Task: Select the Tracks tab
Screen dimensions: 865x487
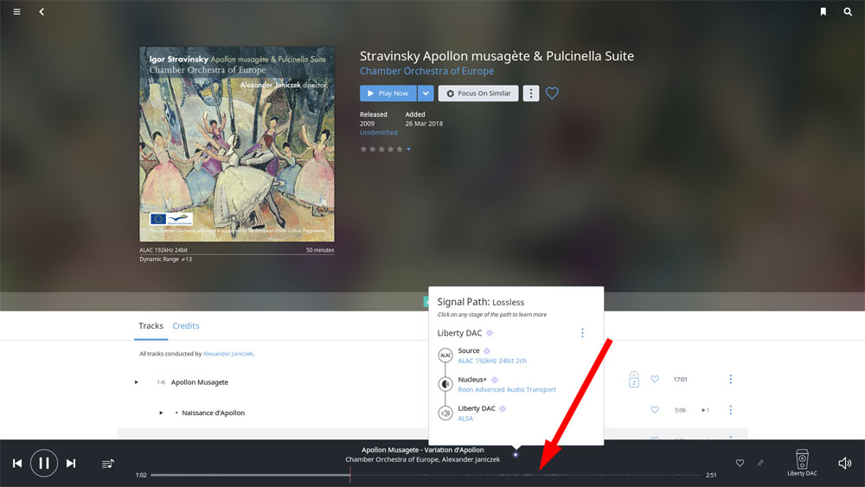Action: click(151, 326)
